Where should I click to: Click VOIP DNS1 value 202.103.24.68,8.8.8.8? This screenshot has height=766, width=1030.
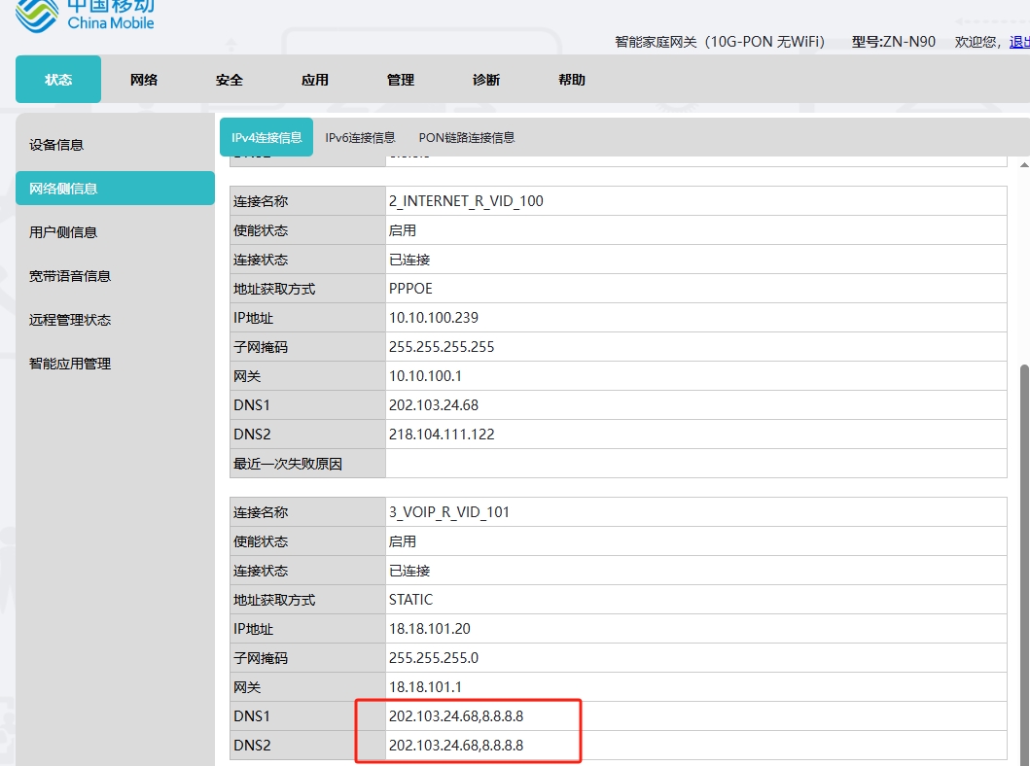point(456,716)
